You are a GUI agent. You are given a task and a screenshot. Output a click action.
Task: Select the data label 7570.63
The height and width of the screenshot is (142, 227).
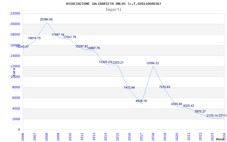coord(165,87)
